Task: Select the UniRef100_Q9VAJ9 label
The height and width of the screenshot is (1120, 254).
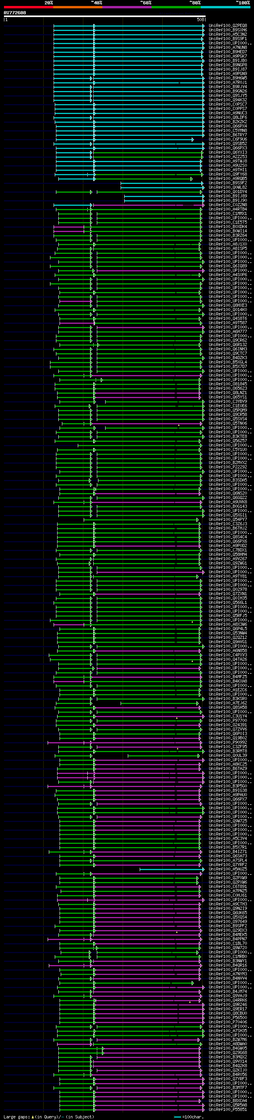Action: point(228,996)
